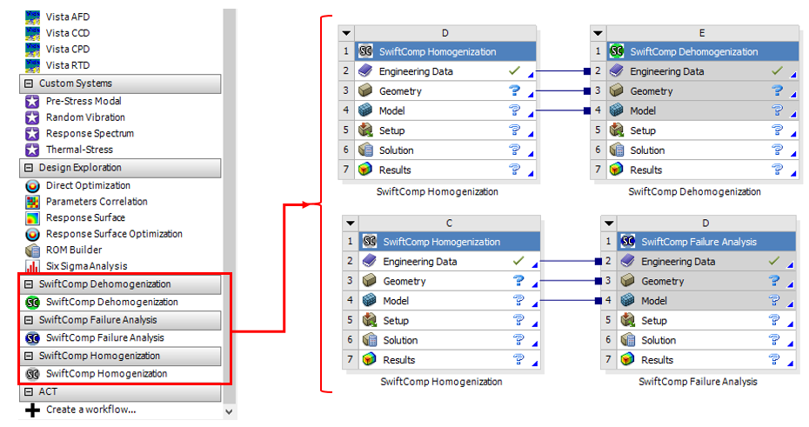Select Geometry cell in system E
The height and width of the screenshot is (427, 809).
point(702,90)
